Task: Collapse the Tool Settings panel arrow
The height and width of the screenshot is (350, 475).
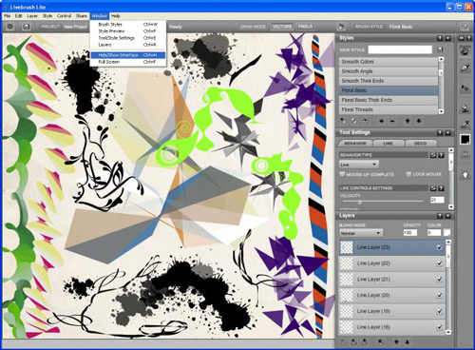Action: 447,133
